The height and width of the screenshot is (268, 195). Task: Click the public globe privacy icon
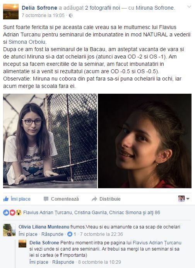pyautogui.click(x=71, y=15)
